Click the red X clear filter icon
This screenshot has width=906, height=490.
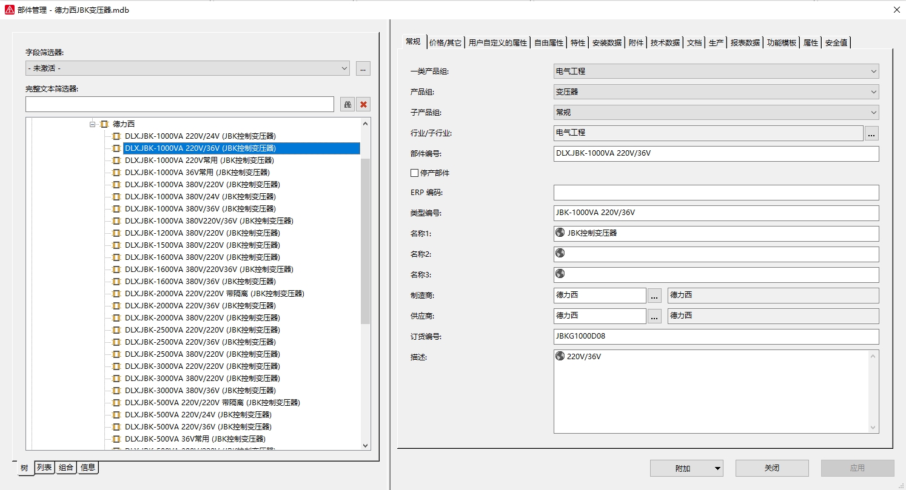363,104
